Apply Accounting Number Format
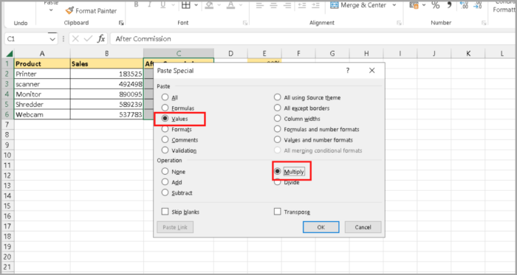The image size is (517, 275). click(x=414, y=5)
